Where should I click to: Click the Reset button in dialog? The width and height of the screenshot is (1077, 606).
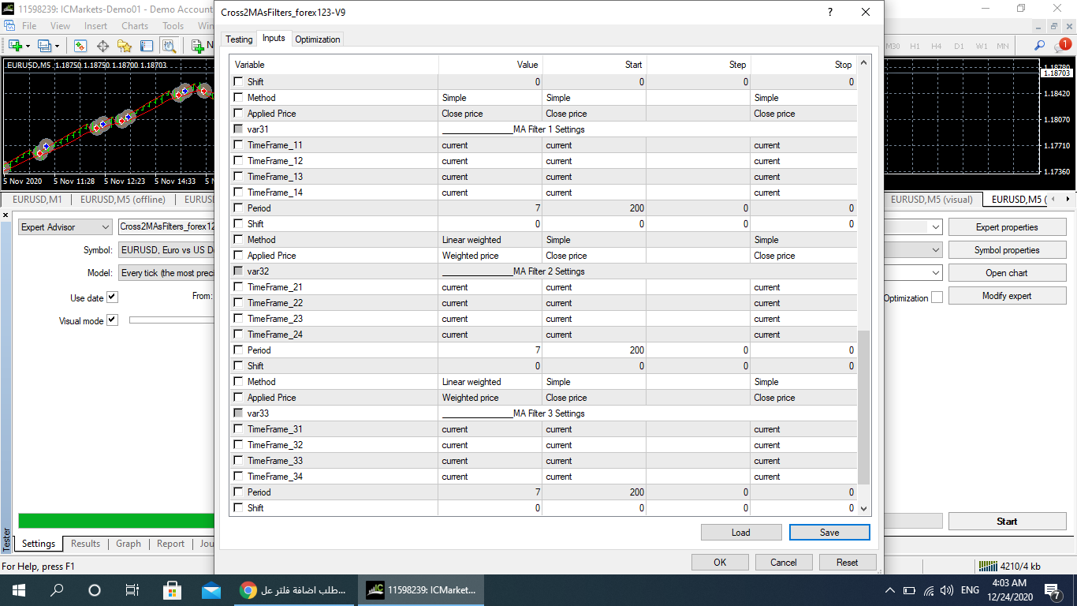[x=847, y=563]
